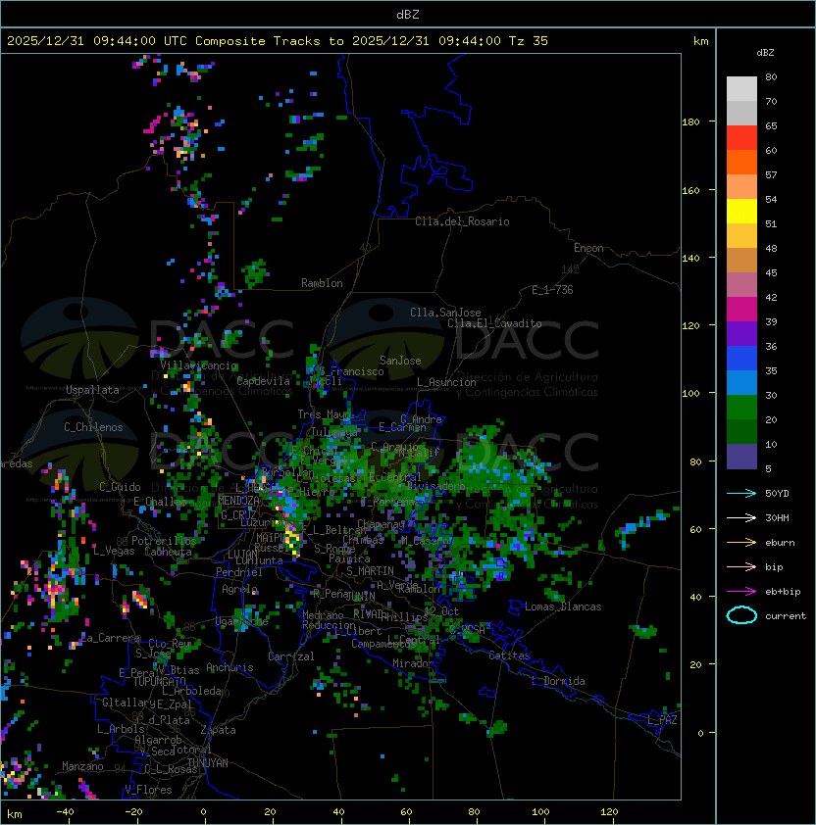
Task: Select the bright yellow 51–54 dBZ swatch
Action: click(x=741, y=211)
